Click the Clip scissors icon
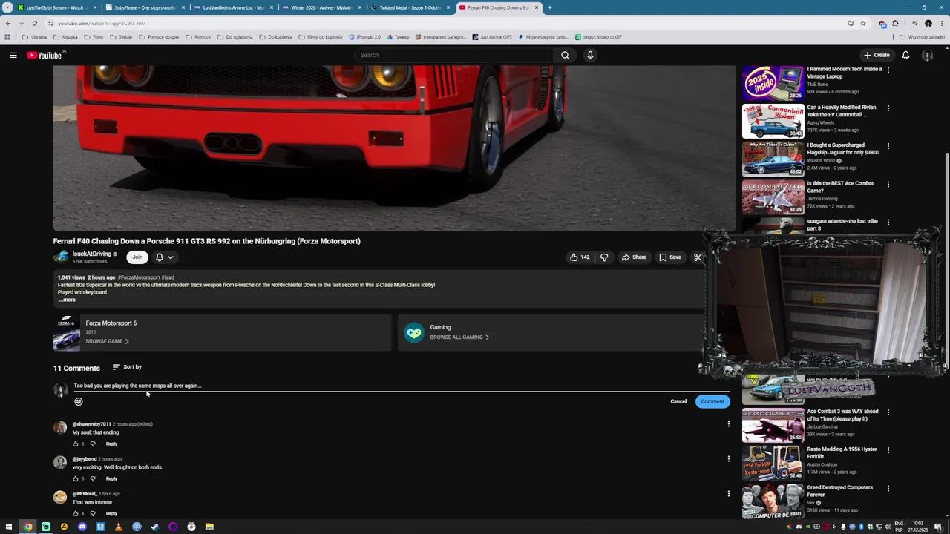 (698, 257)
